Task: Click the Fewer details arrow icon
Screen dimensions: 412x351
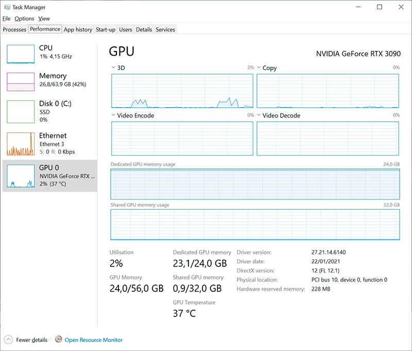Action: [x=8, y=340]
